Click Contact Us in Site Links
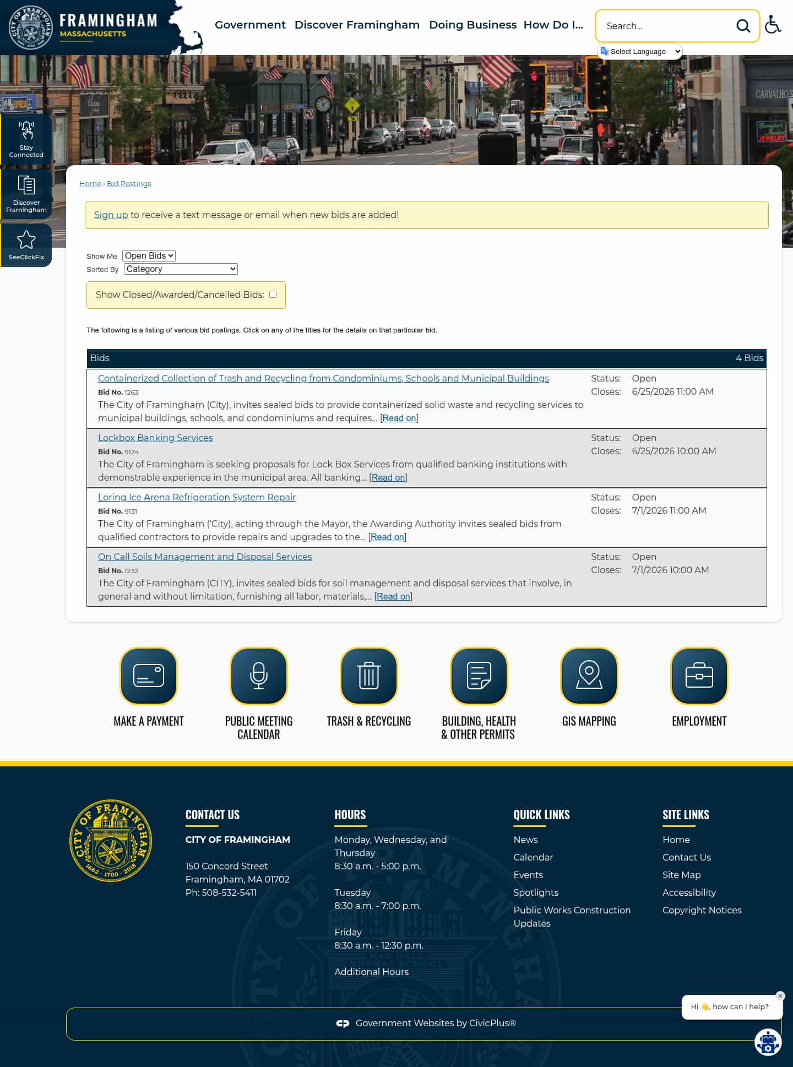 687,857
